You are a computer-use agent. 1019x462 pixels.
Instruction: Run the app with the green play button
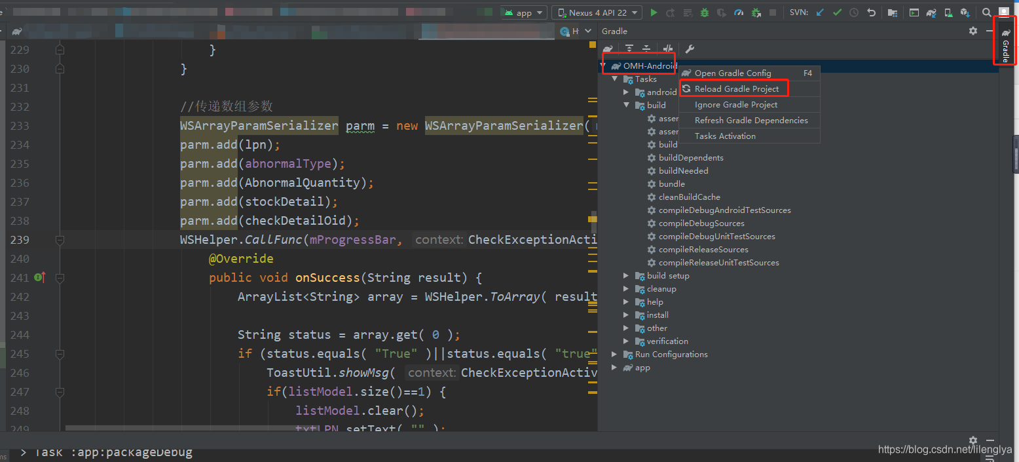(x=654, y=12)
